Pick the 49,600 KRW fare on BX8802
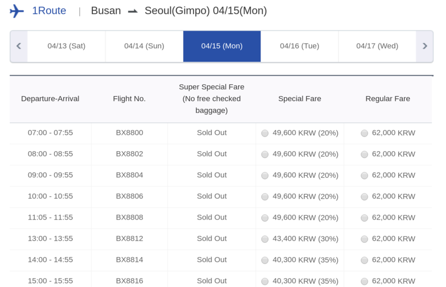This screenshot has width=446, height=287. [265, 154]
